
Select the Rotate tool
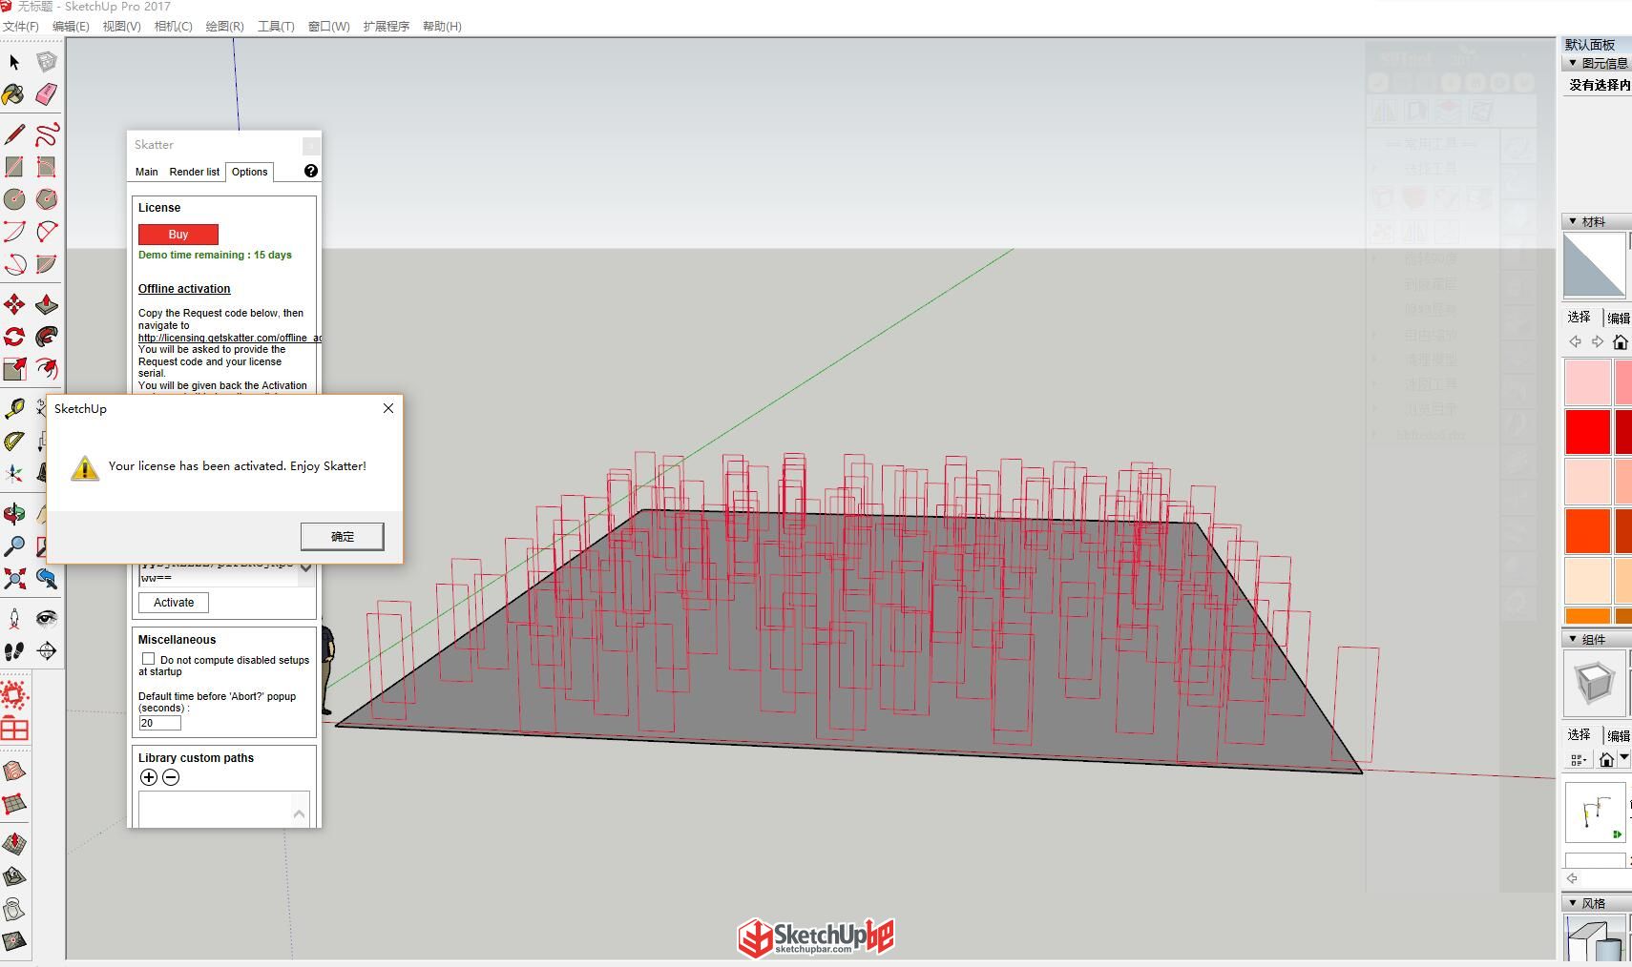pyautogui.click(x=14, y=337)
